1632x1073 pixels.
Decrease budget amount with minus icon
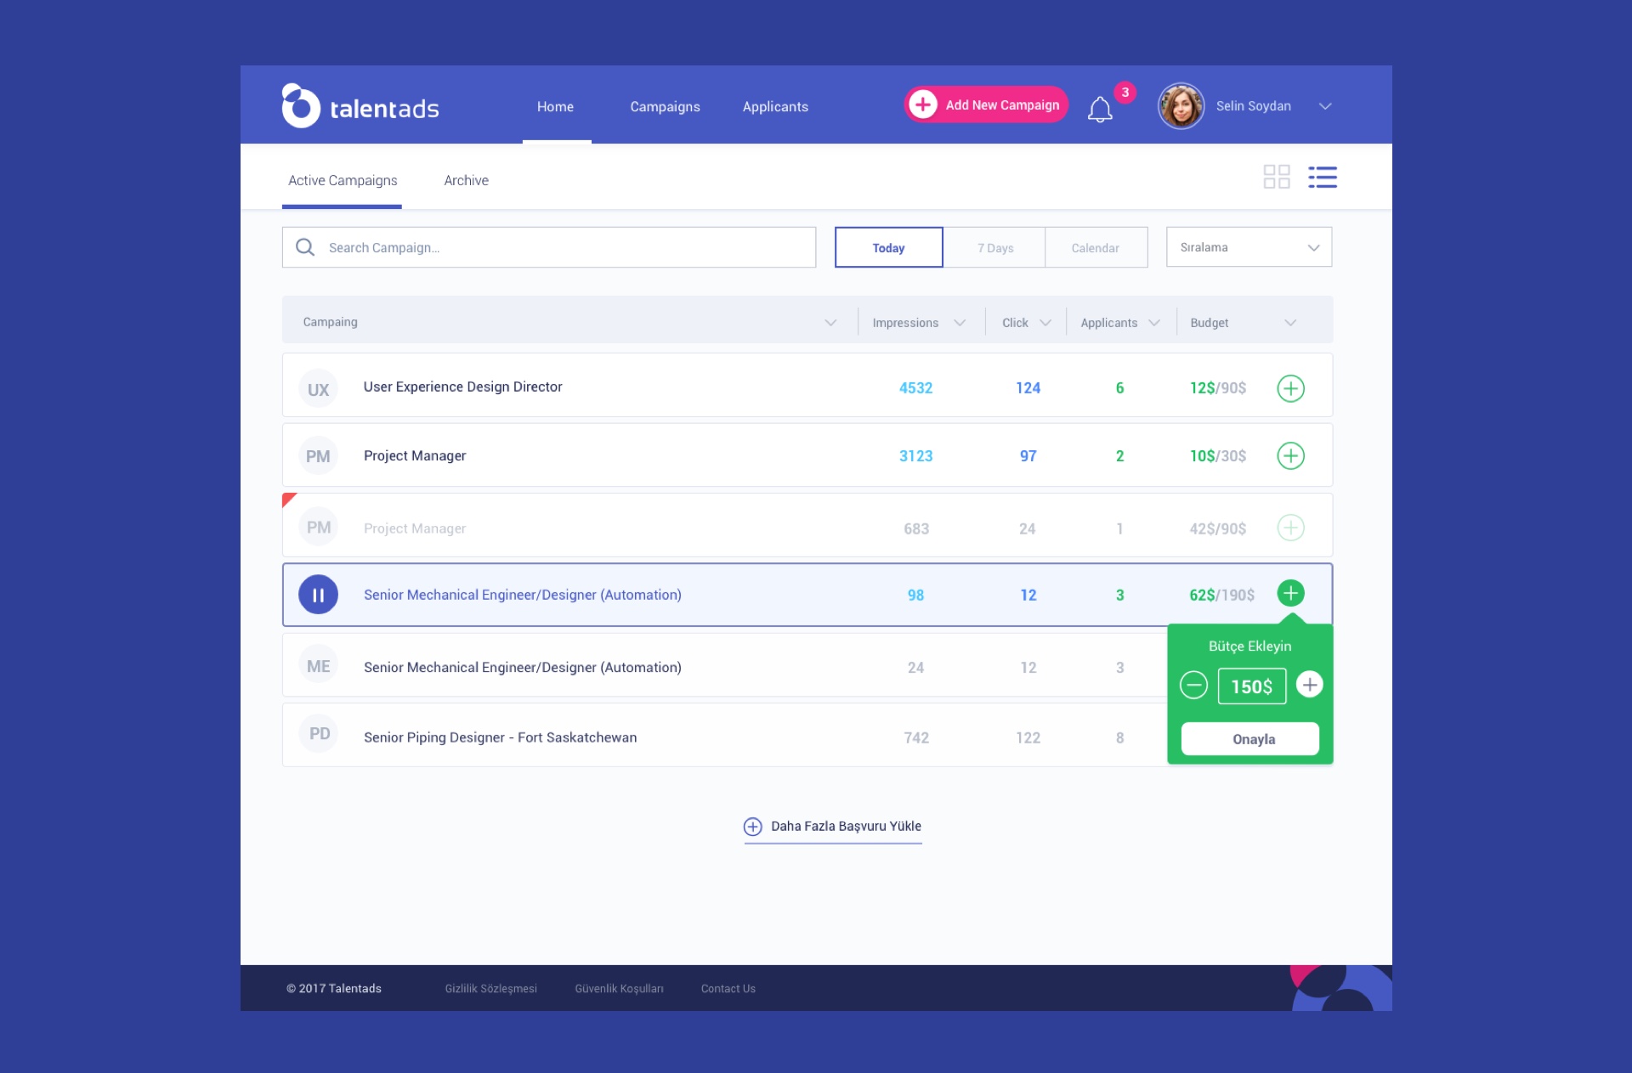pyautogui.click(x=1193, y=685)
